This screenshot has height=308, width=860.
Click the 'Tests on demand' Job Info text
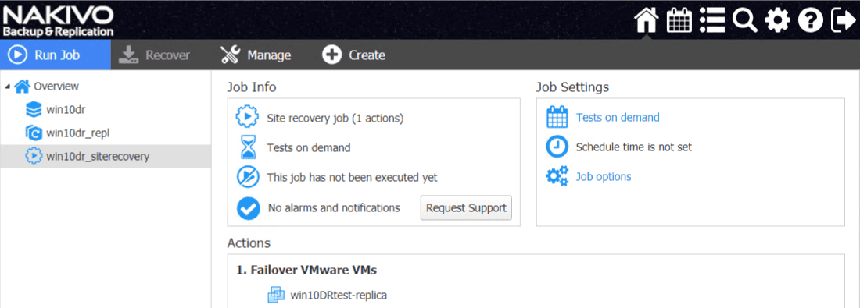309,147
